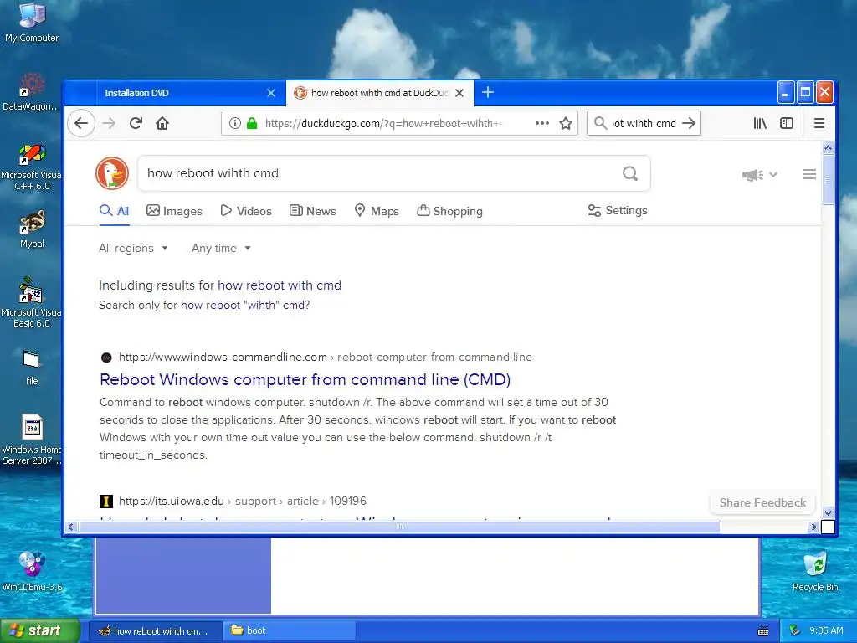Screen dimensions: 857x643
Task: Click the DuckDuckGo duck logo
Action: [112, 173]
